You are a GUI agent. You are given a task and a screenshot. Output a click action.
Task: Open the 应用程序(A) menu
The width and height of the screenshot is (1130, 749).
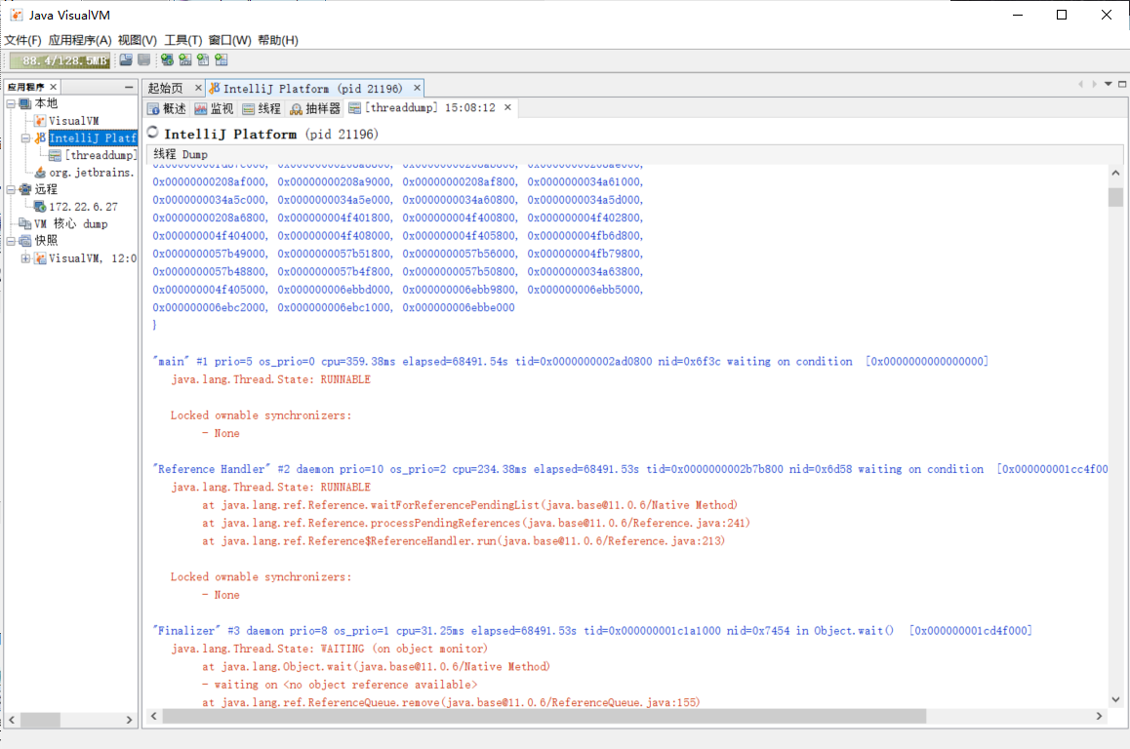click(80, 40)
